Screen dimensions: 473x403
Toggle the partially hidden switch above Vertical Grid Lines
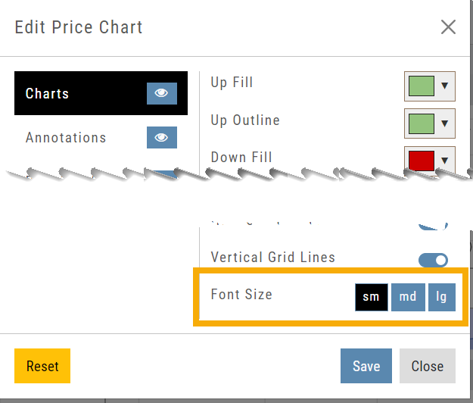tap(433, 226)
